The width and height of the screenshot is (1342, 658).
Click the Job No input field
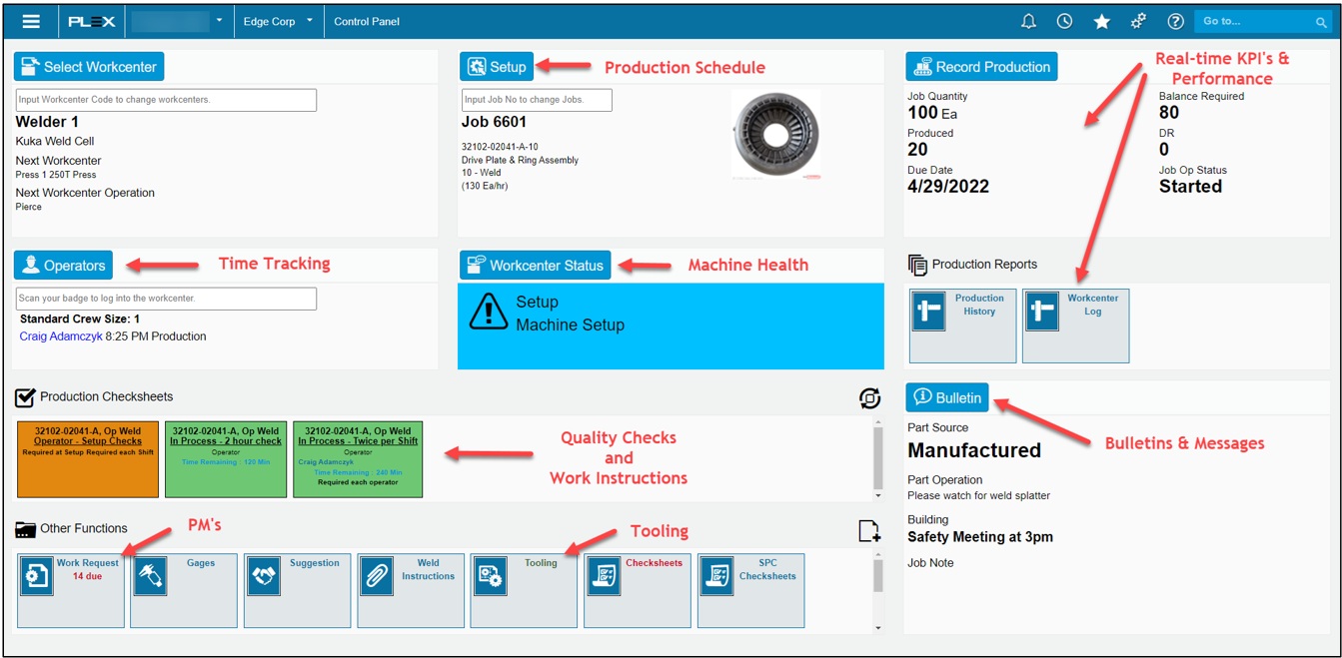coord(537,100)
